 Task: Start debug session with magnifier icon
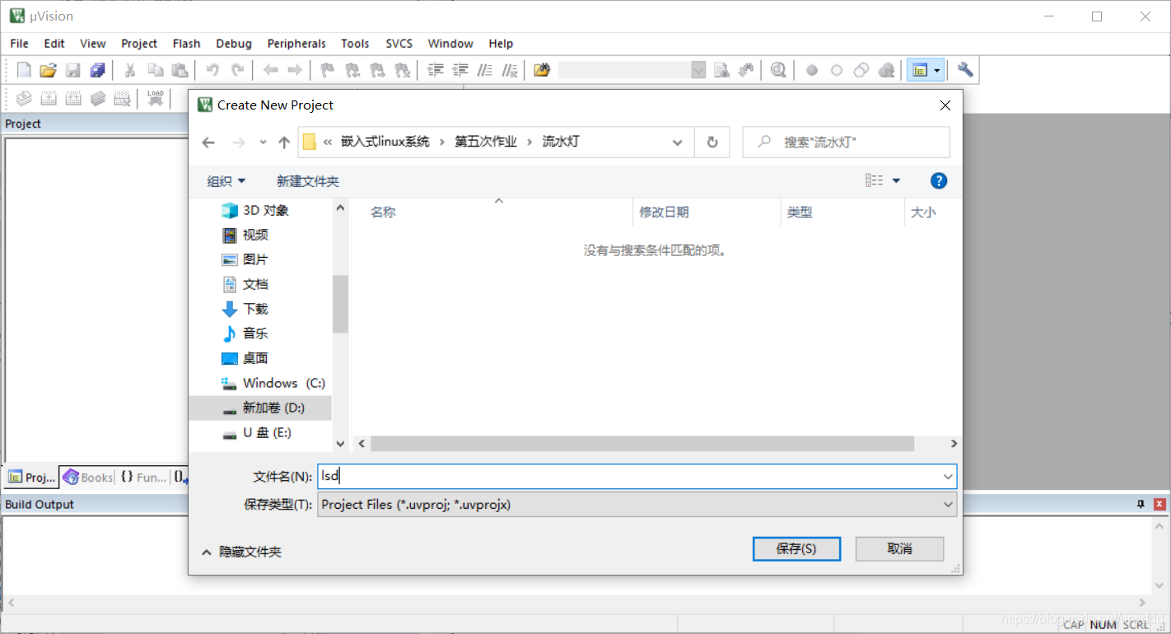778,70
